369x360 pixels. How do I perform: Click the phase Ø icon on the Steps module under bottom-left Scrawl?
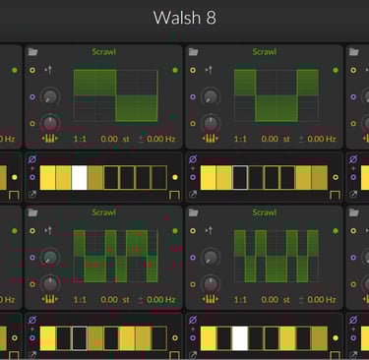point(32,320)
